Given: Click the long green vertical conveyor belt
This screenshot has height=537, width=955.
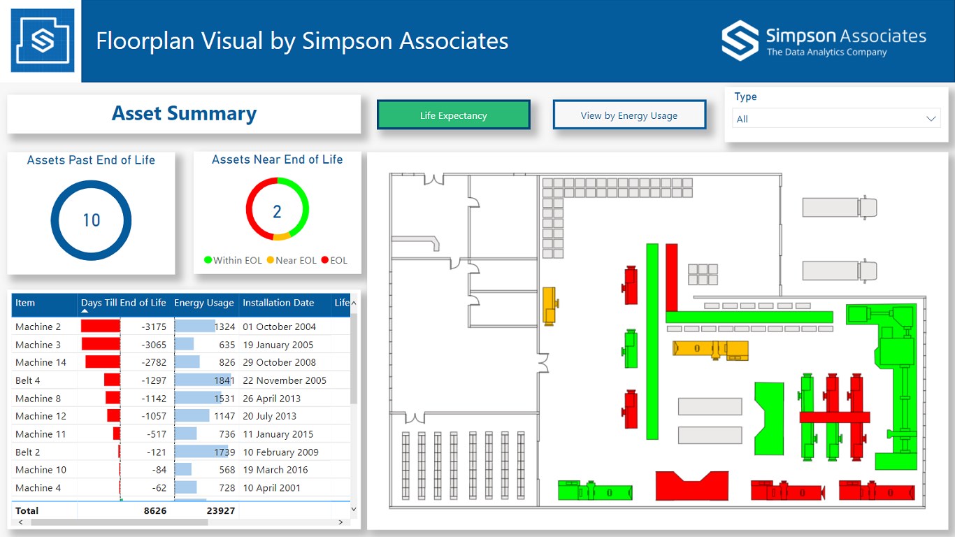Looking at the screenshot, I should pyautogui.click(x=652, y=341).
